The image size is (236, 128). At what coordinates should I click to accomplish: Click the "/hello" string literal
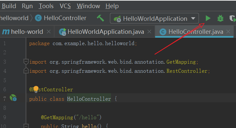click(x=87, y=117)
